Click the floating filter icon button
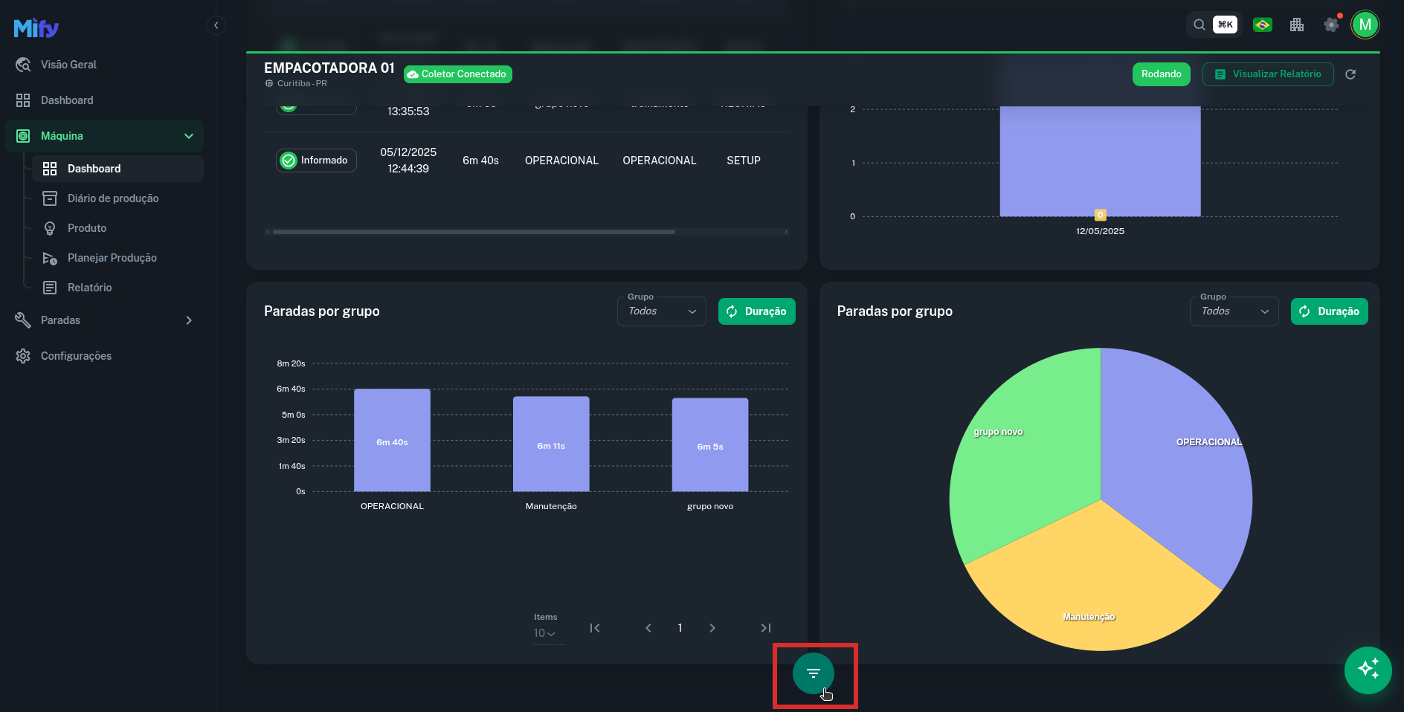Screen dimensions: 1404x712 tap(814, 673)
